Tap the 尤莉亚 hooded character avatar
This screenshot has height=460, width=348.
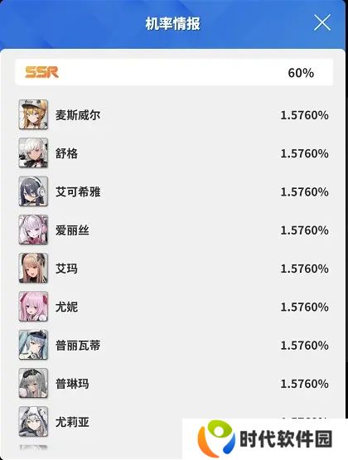[33, 422]
